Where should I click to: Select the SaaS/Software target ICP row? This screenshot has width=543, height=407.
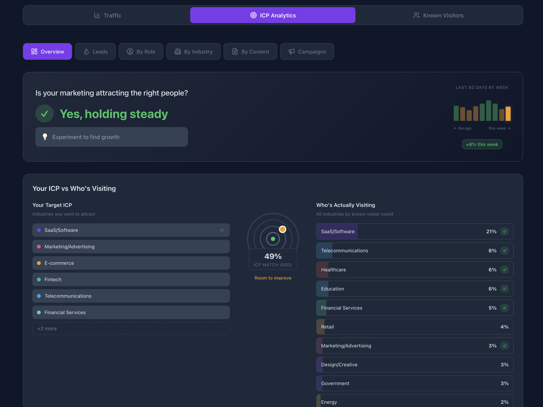coord(131,230)
